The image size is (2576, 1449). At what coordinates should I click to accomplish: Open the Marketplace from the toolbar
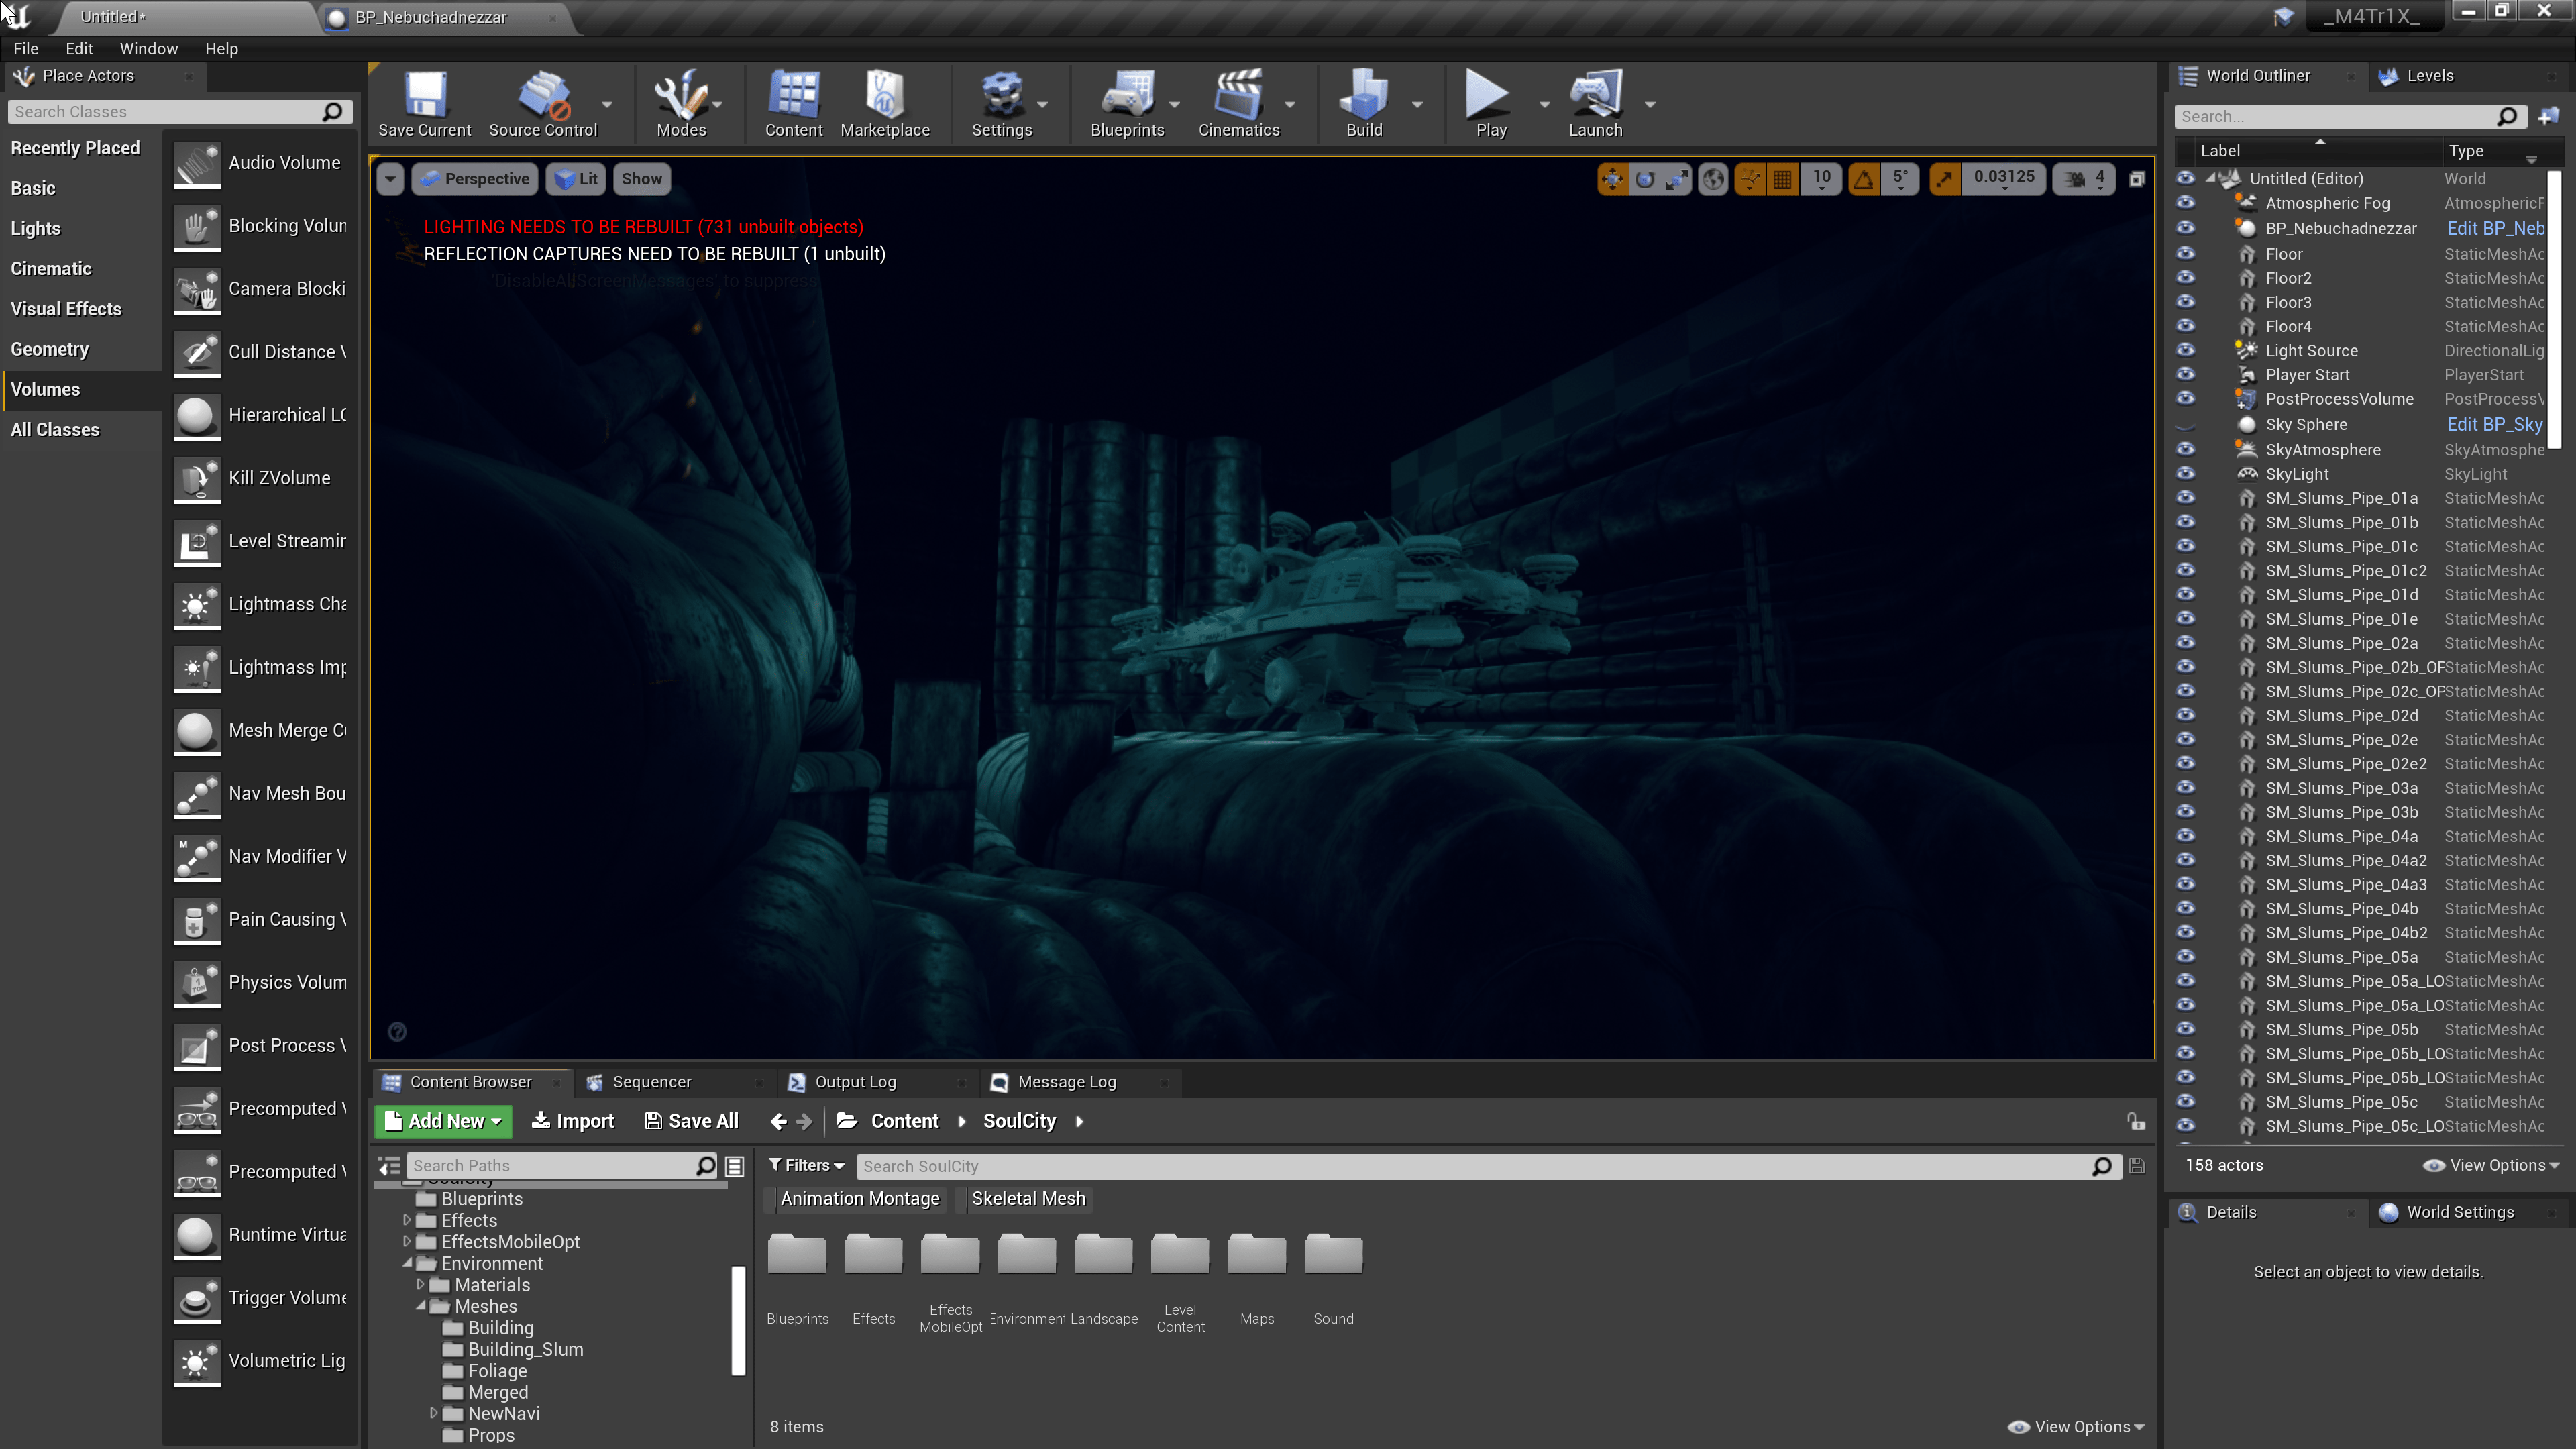[x=884, y=95]
